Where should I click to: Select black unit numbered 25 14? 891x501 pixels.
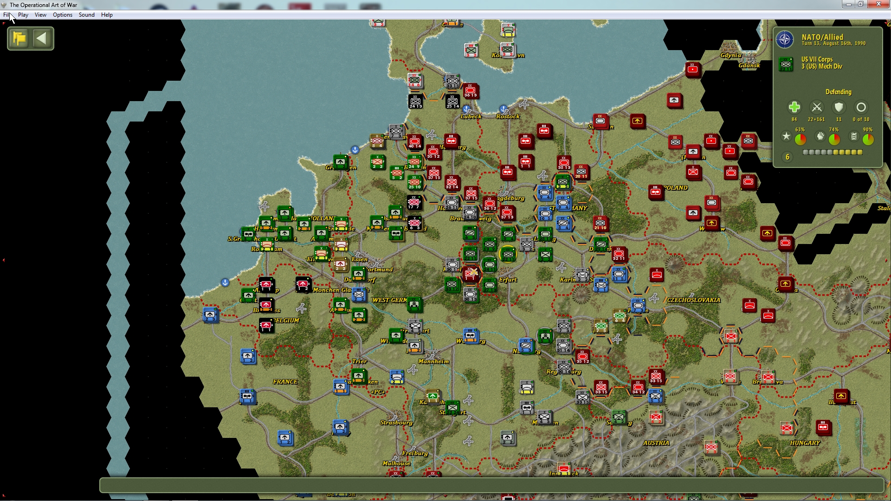tap(452, 102)
